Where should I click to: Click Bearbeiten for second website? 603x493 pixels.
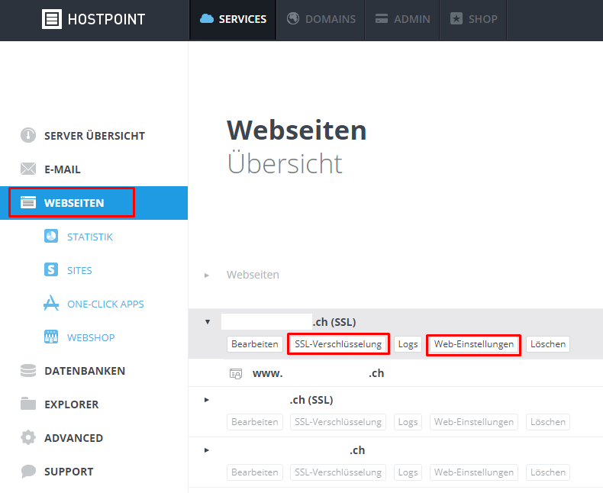[x=255, y=422]
